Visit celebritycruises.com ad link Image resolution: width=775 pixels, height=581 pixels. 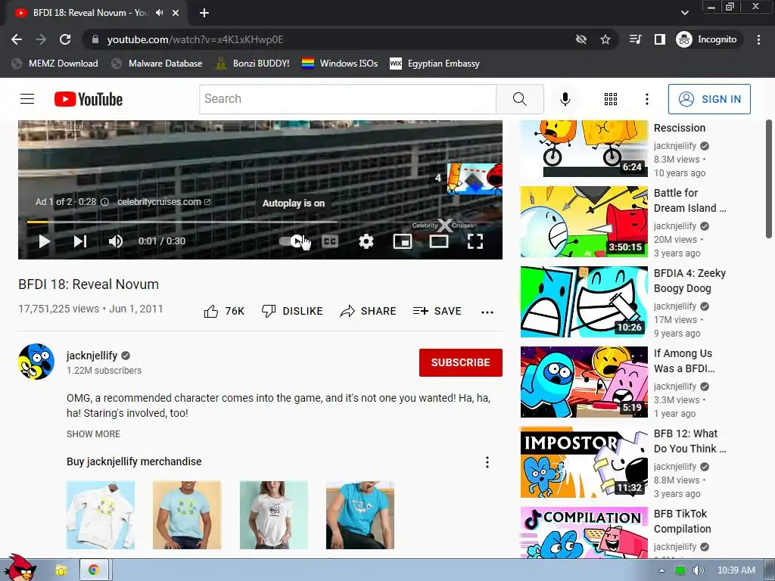click(163, 201)
